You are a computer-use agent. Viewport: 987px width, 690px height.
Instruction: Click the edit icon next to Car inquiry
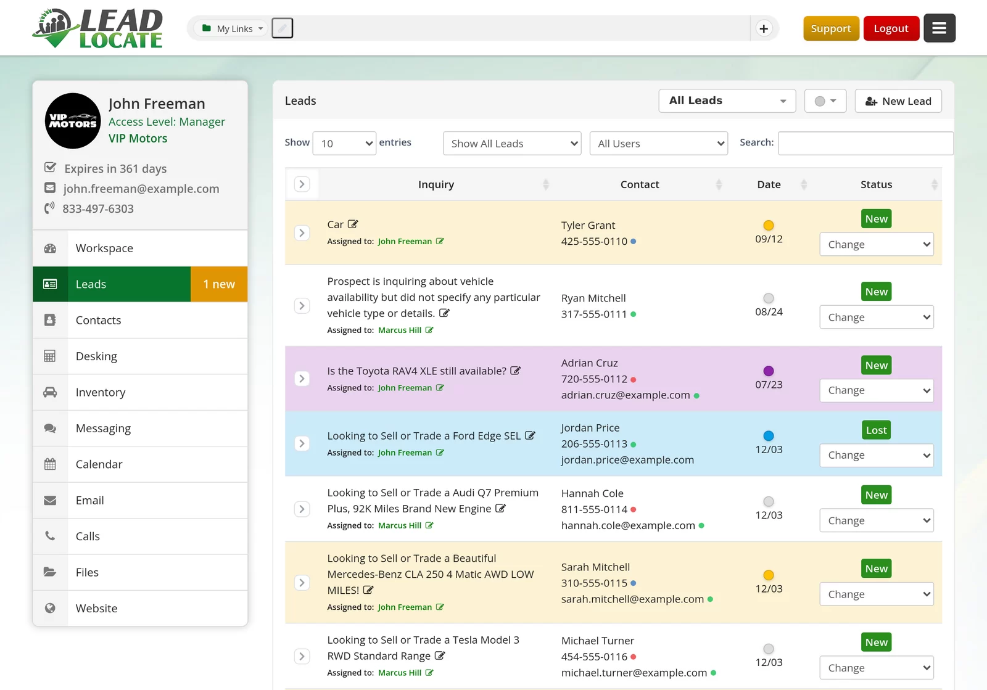click(x=353, y=224)
